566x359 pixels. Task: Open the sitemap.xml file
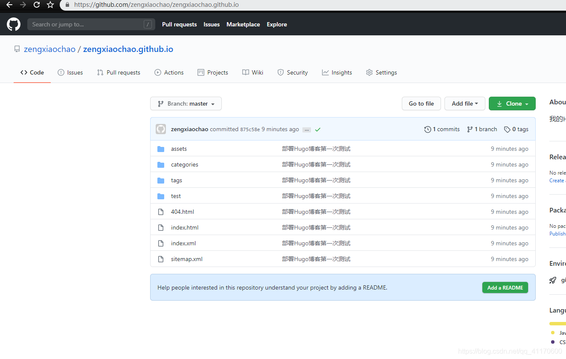(186, 259)
